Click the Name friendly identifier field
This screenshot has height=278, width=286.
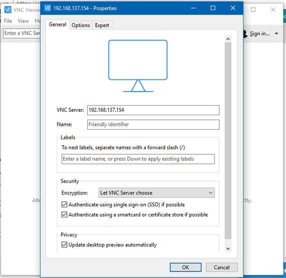[153, 125]
